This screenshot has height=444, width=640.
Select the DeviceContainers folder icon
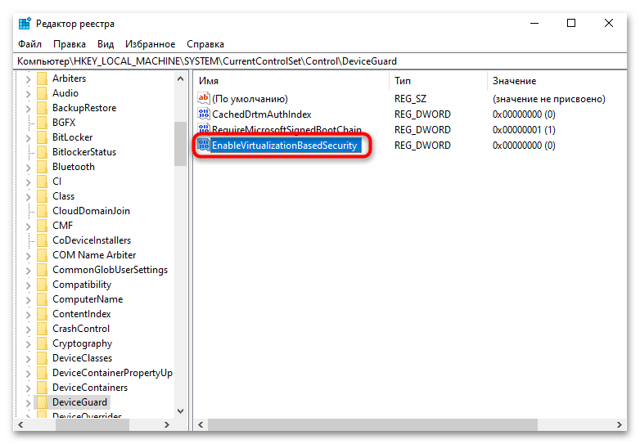point(42,388)
